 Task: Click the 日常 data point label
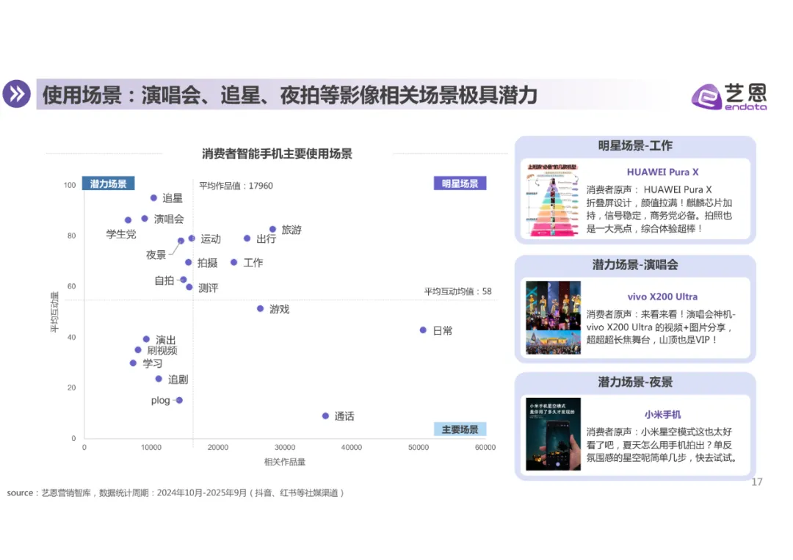443,330
